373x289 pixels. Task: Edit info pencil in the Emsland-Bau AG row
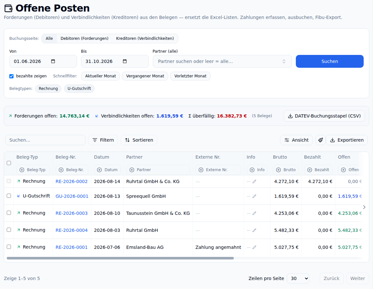254,247
